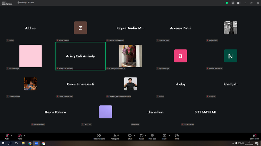The image size is (261, 146).
Task: Expand the arrow beside the React button
Action: (145, 135)
